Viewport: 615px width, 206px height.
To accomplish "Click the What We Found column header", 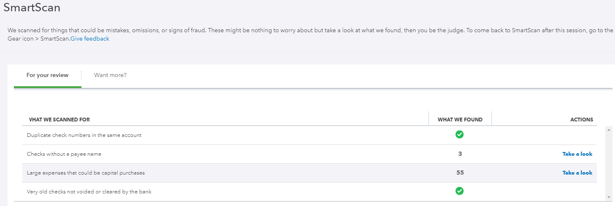I will click(460, 120).
